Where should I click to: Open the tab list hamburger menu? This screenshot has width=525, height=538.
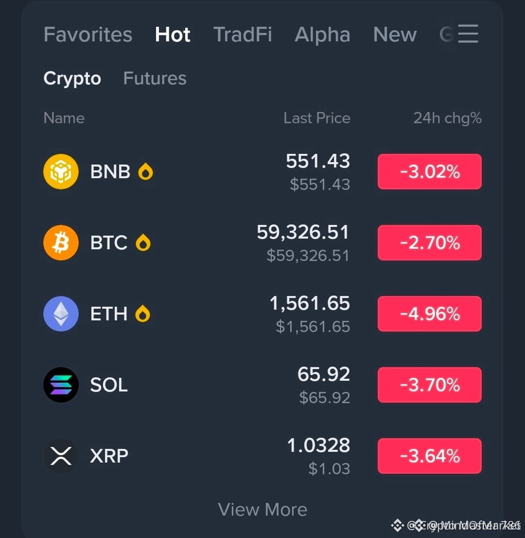468,34
